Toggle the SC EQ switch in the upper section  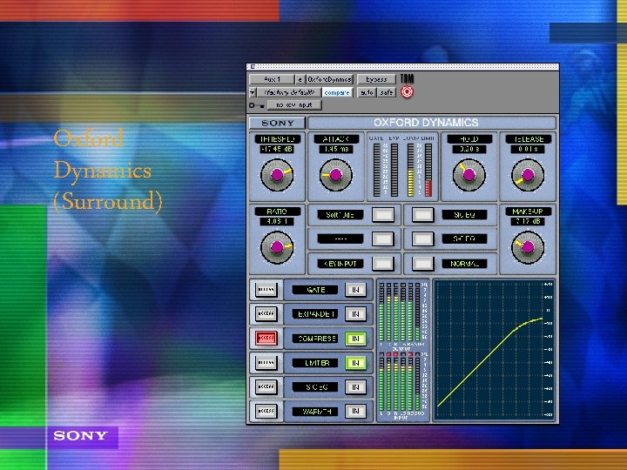click(x=422, y=215)
